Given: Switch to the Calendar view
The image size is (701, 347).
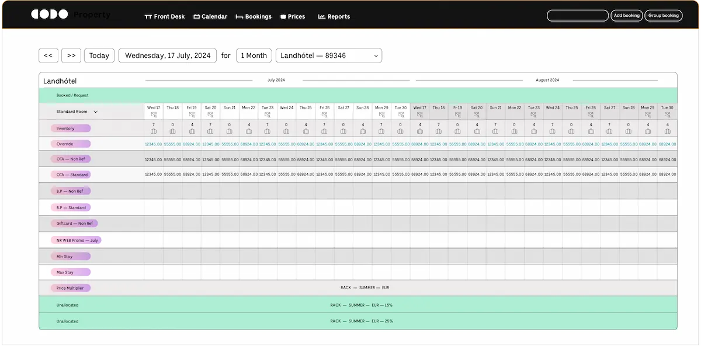Looking at the screenshot, I should 210,16.
